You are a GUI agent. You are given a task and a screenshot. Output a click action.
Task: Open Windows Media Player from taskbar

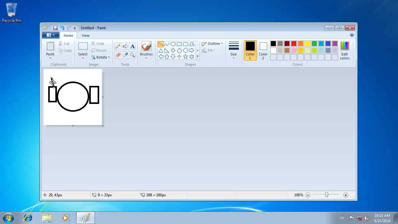[66, 218]
